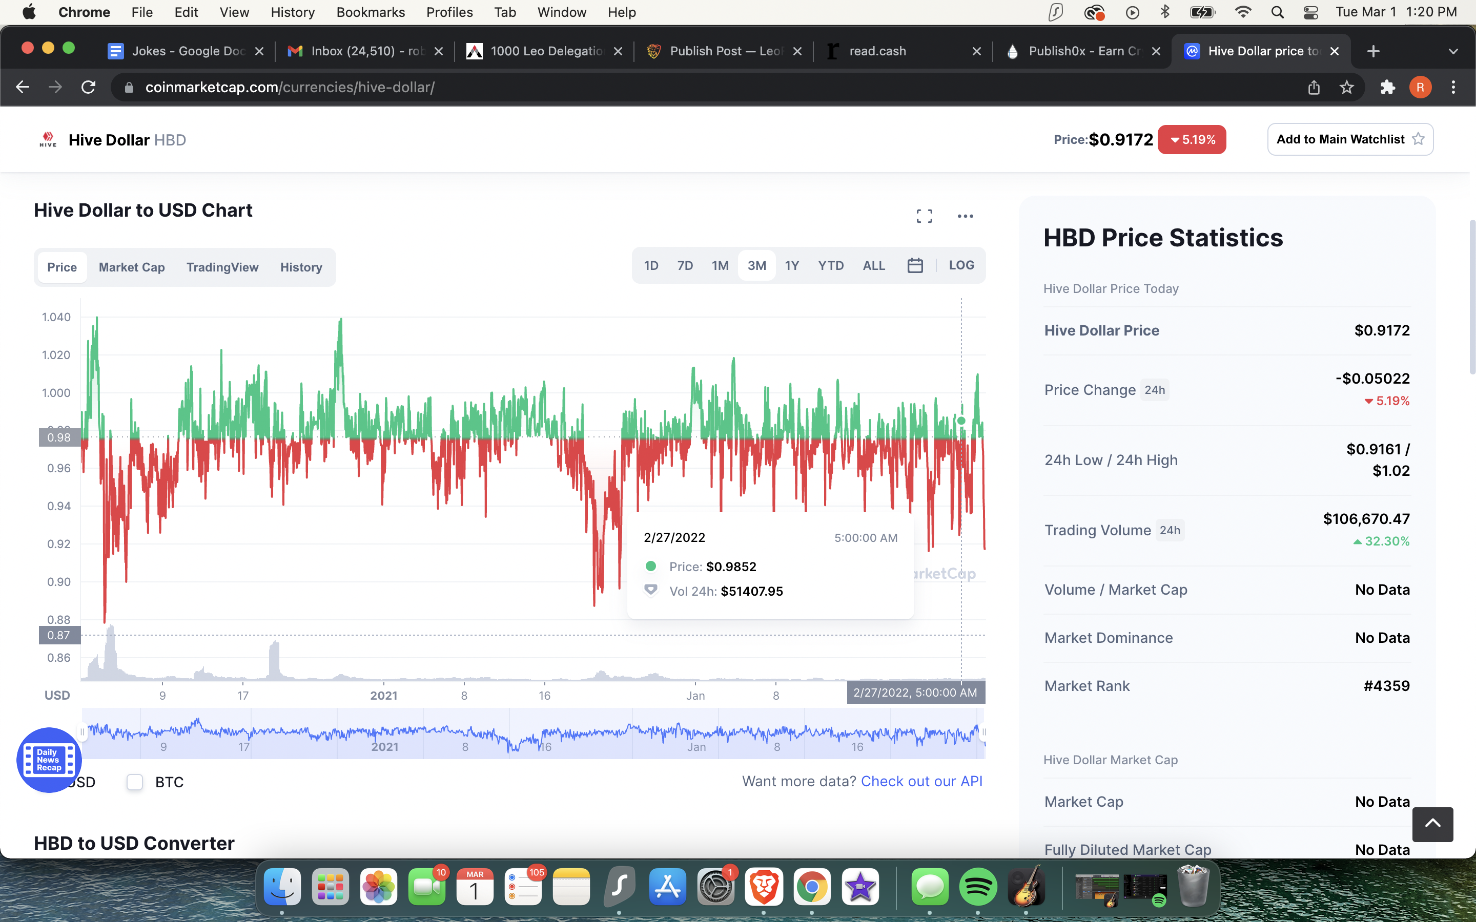Bookmark this page with the star icon
This screenshot has height=922, width=1476.
tap(1347, 87)
